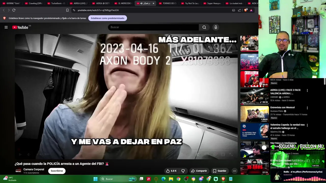Open Task View on the taskbar
326x183 pixels.
141,179
